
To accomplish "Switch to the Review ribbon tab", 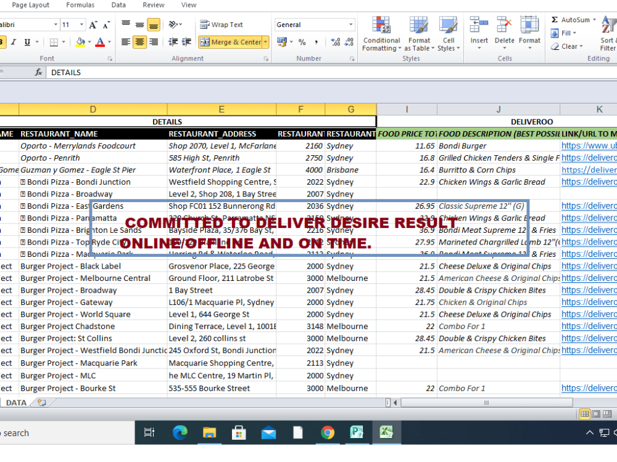I will tap(153, 5).
